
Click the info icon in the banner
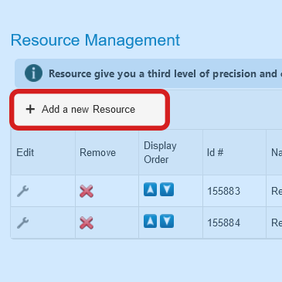(33, 73)
